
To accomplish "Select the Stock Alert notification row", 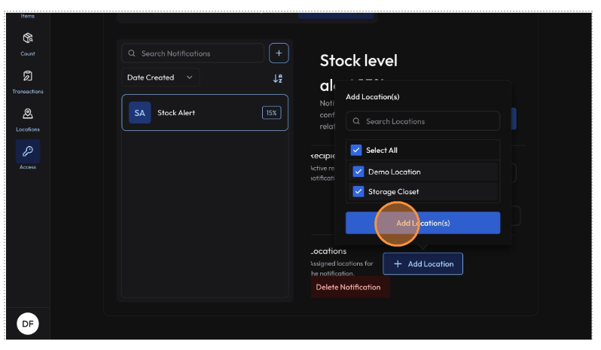I will coord(205,113).
